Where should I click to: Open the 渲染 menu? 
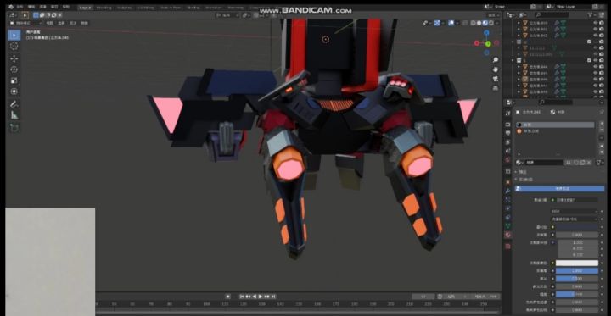(x=43, y=7)
